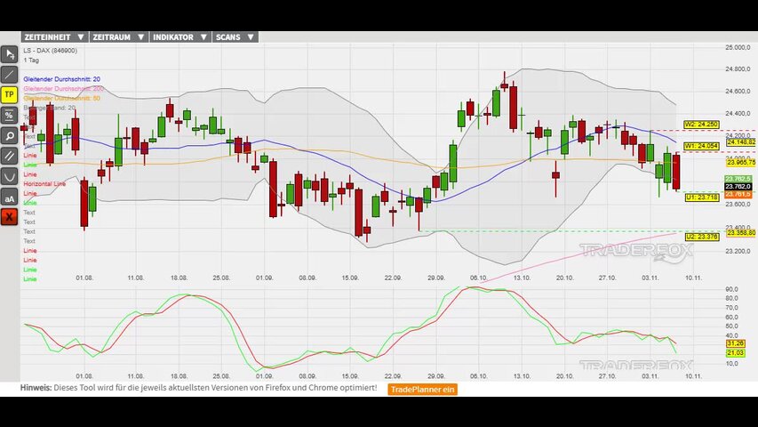Select the cursor pointer tool
Screen dimensions: 758x427
click(10, 53)
